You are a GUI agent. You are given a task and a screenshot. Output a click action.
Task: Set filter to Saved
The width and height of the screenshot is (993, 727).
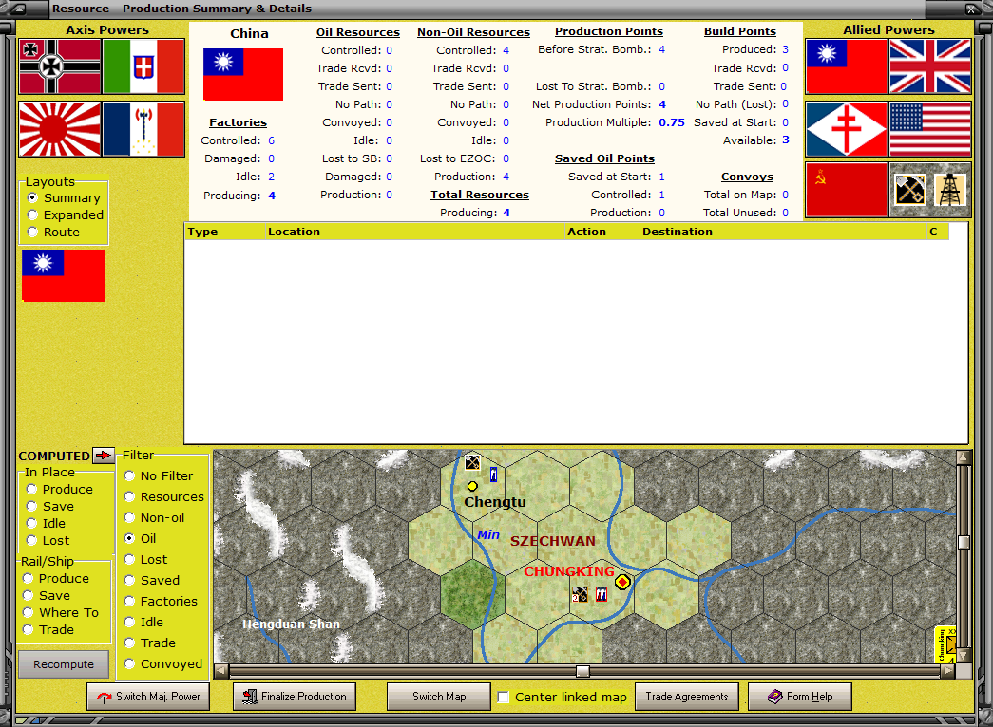tap(153, 580)
